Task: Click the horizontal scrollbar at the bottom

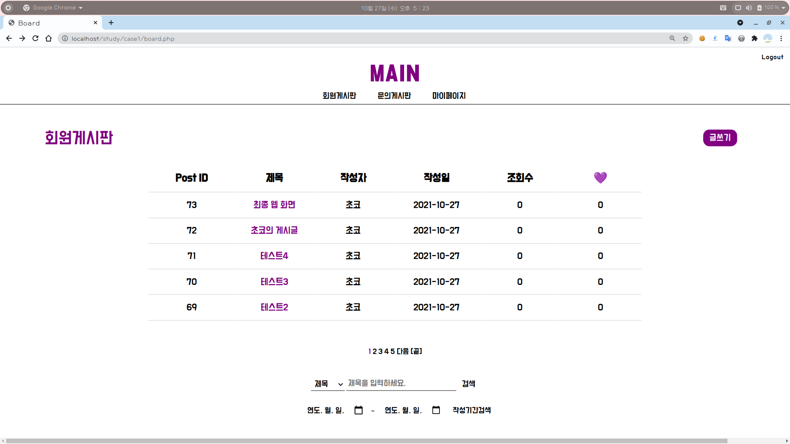Action: point(366,441)
